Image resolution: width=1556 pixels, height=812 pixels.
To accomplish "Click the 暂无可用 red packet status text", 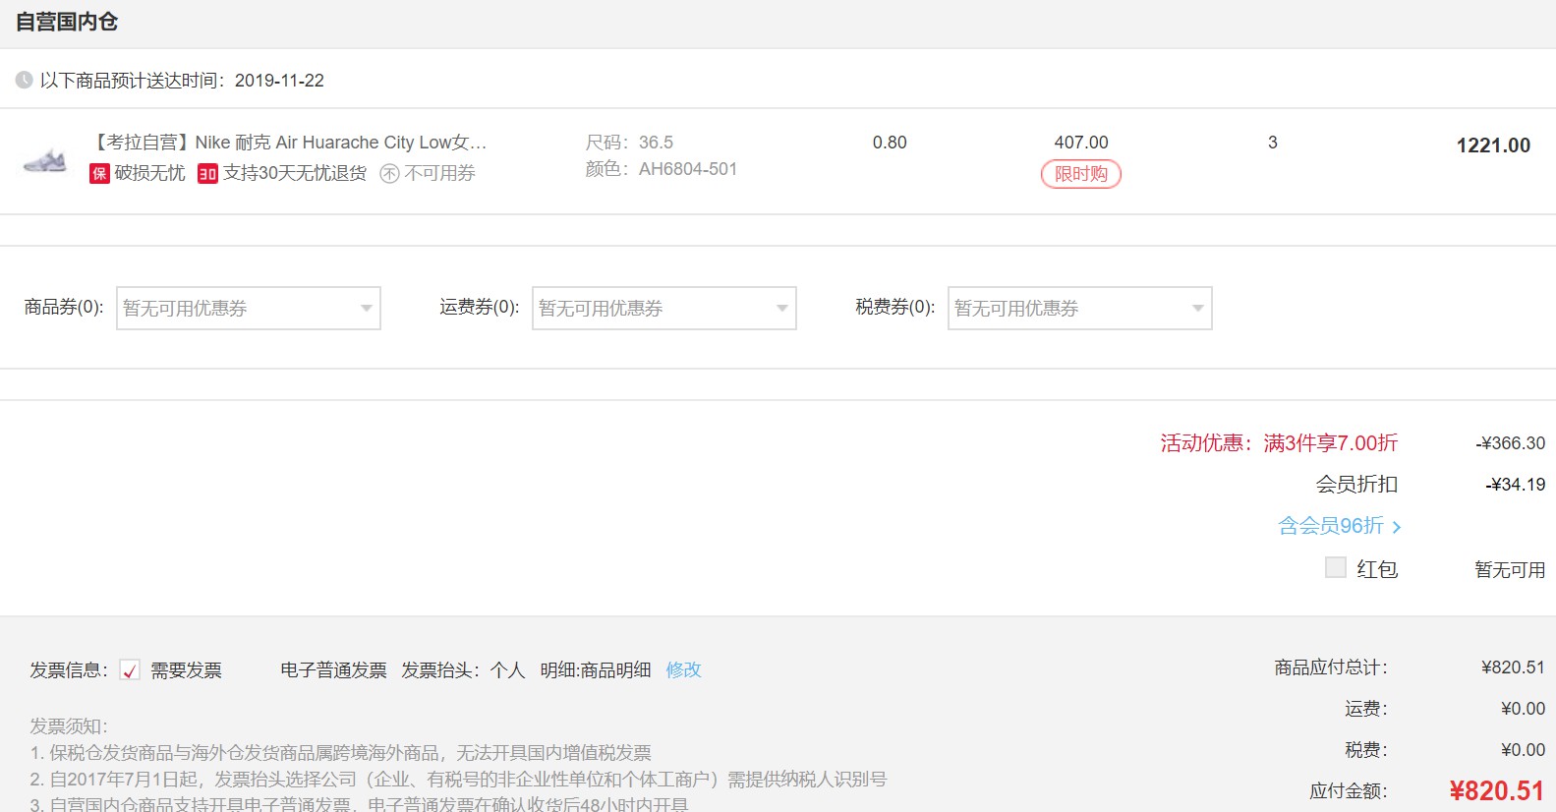I will [x=1510, y=570].
